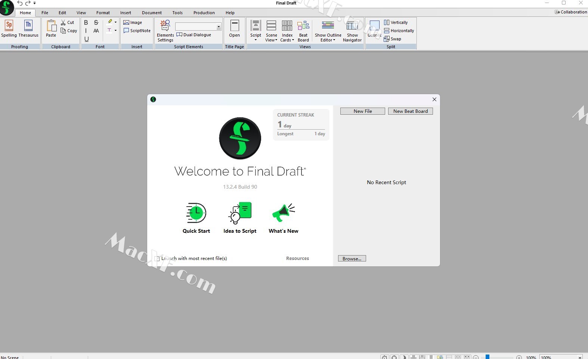Open the Document menu
588x359 pixels.
(152, 13)
